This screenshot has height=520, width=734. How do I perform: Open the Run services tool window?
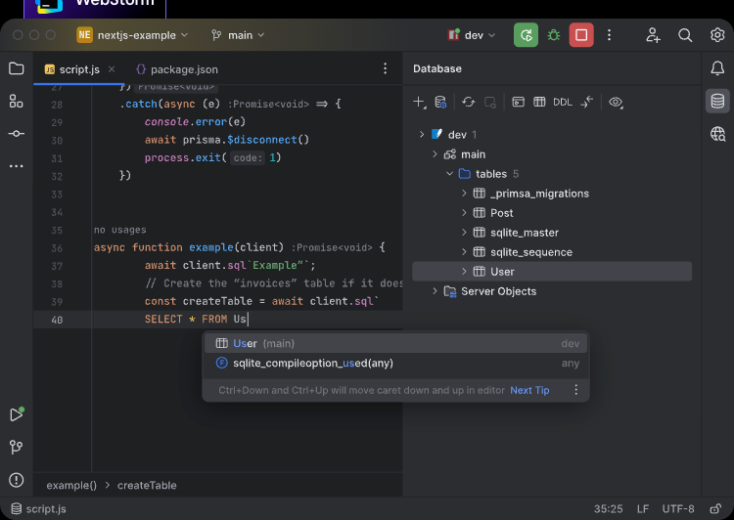click(17, 414)
